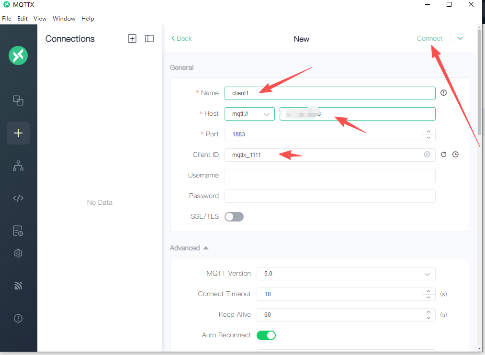The height and width of the screenshot is (355, 485).
Task: Increase Keep Alive value
Action: coord(429,312)
